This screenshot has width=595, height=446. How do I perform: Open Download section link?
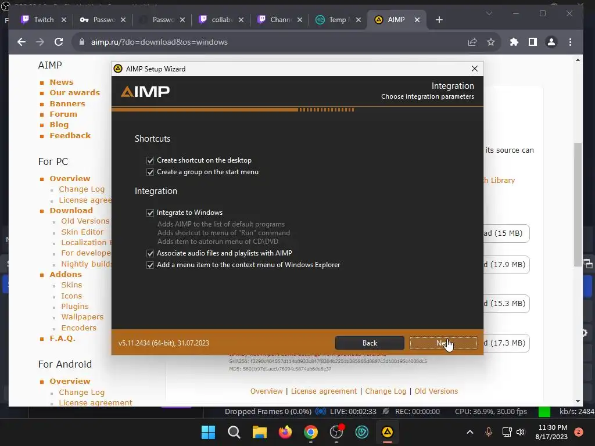click(x=71, y=210)
